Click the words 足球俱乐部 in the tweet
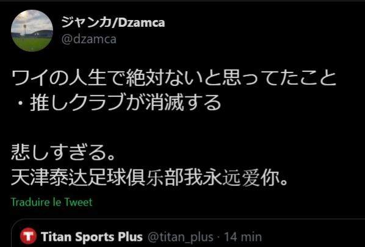The image size is (365, 247). point(136,177)
